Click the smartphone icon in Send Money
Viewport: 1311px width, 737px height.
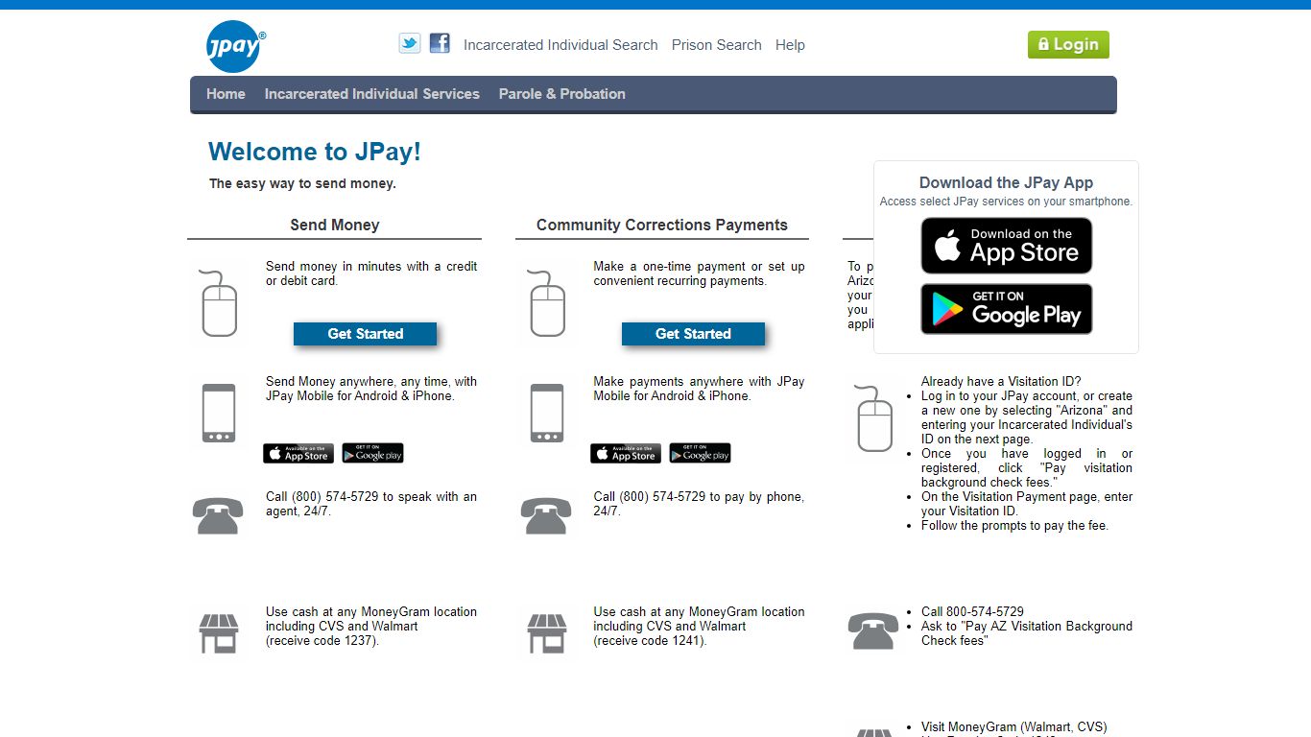pos(219,414)
